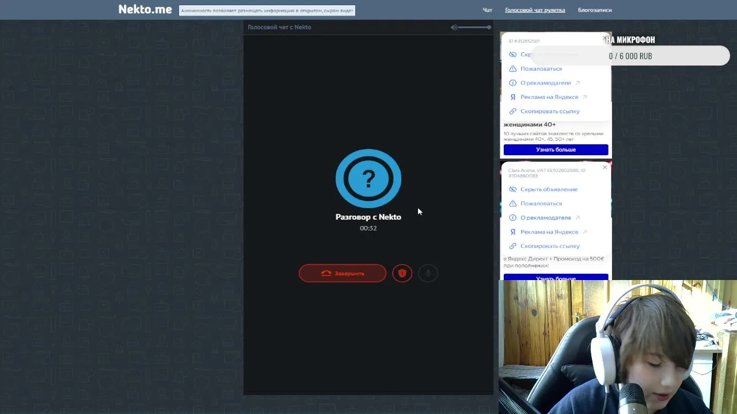
Task: Click the 00:32 call timer
Action: (x=368, y=228)
